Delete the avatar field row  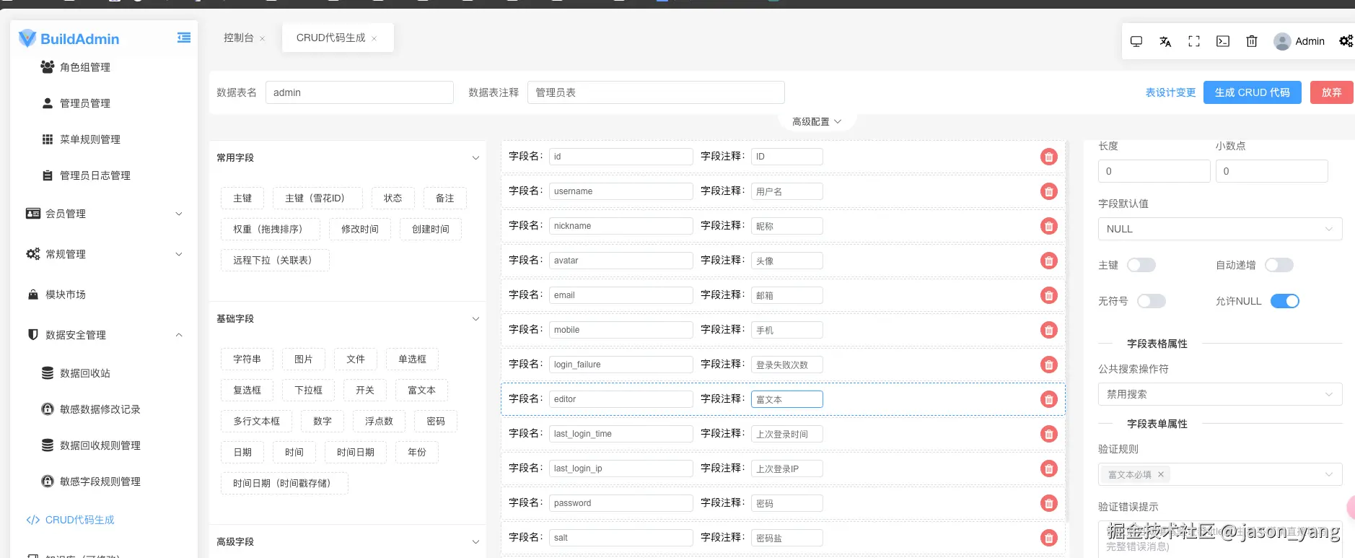pyautogui.click(x=1049, y=261)
